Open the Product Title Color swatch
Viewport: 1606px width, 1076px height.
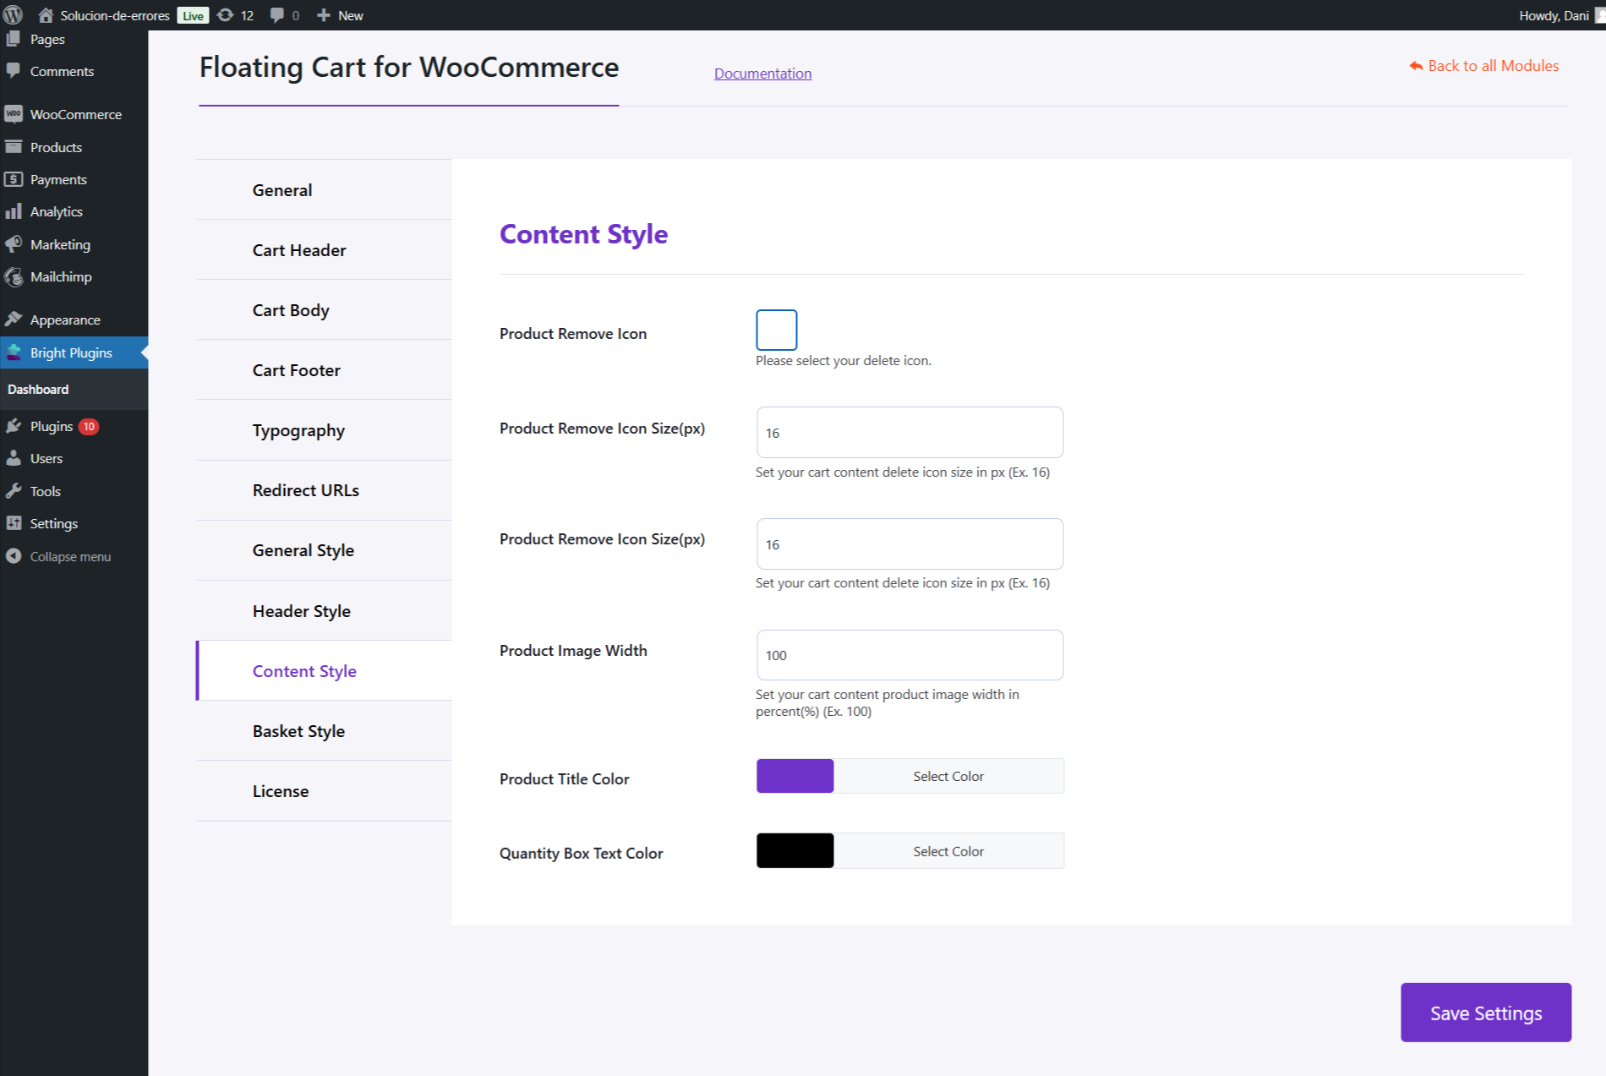coord(795,775)
